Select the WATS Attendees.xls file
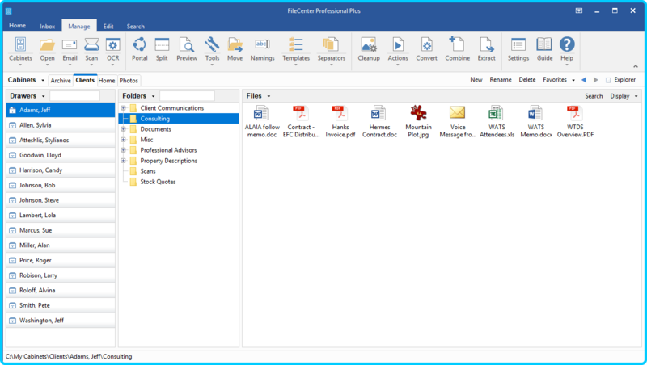Screen dimensions: 647x365 497,121
